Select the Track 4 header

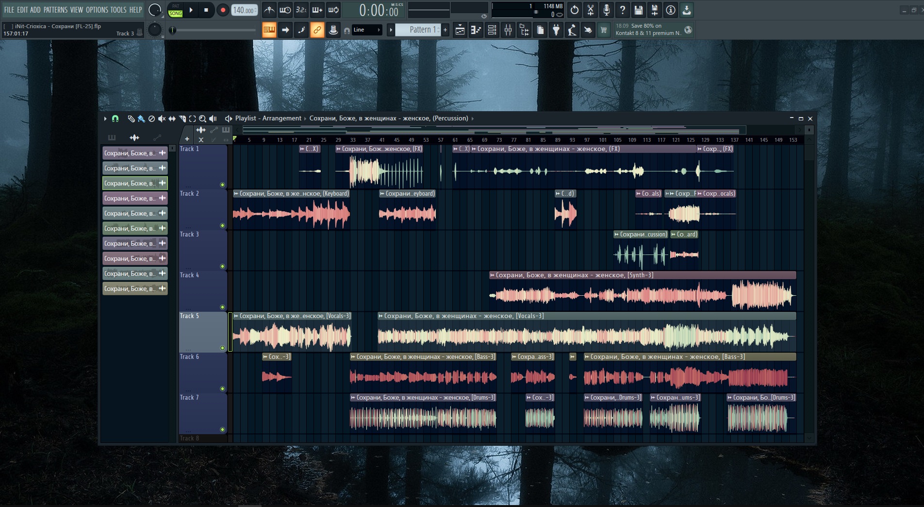coord(203,291)
